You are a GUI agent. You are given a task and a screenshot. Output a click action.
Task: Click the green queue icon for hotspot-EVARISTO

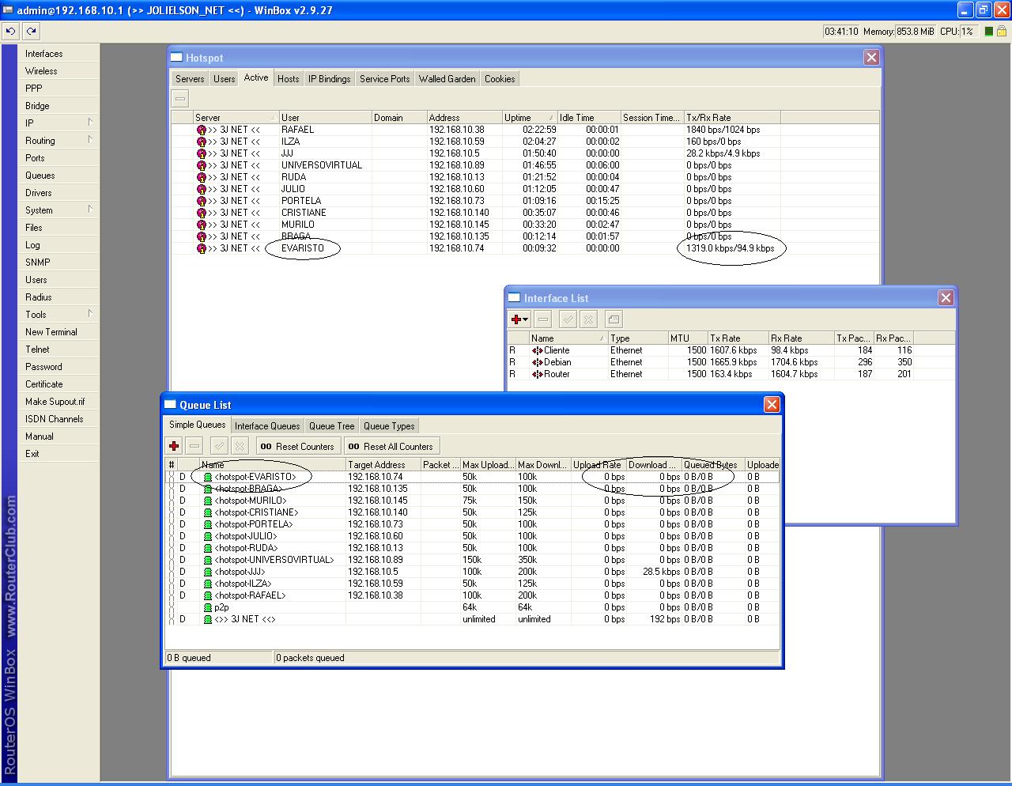[208, 477]
